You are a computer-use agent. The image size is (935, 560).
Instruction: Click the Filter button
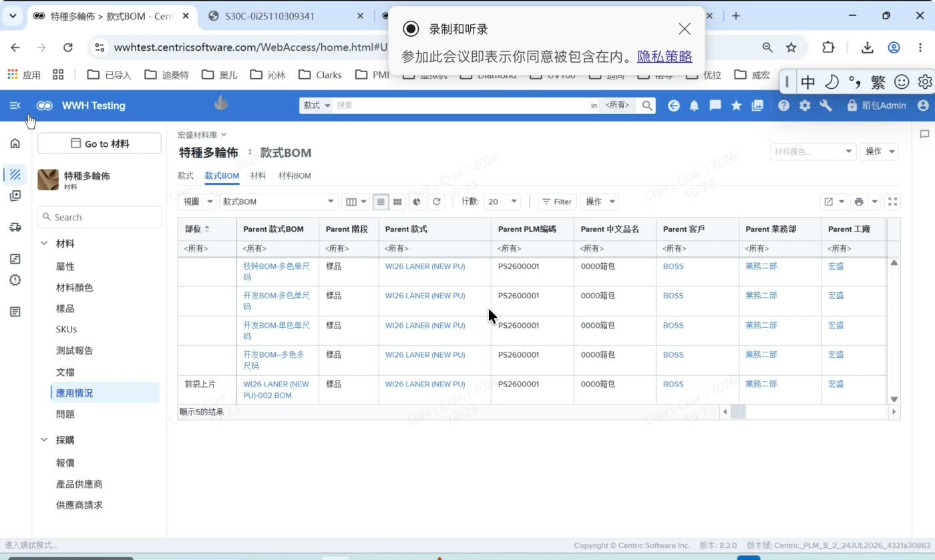point(557,202)
